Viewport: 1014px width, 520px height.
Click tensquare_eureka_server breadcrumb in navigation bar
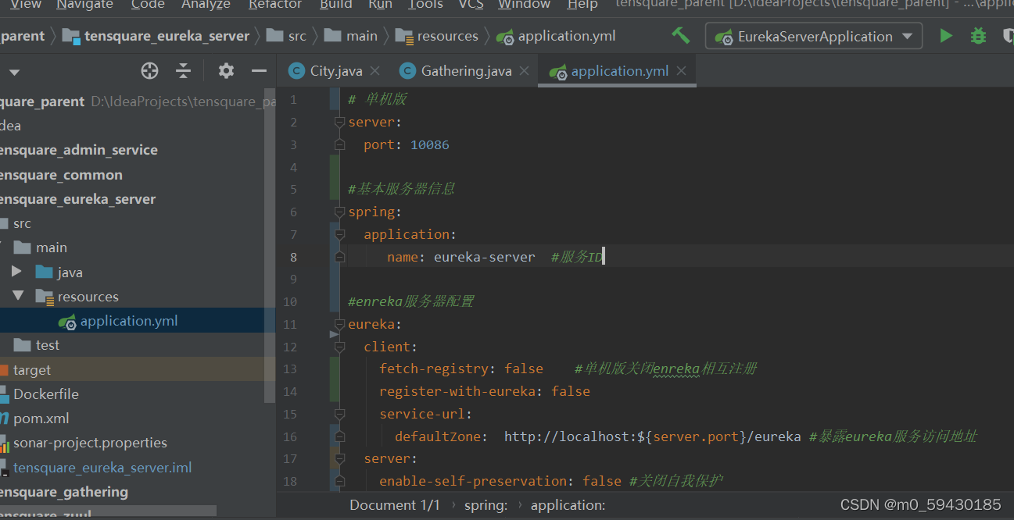[x=156, y=36]
